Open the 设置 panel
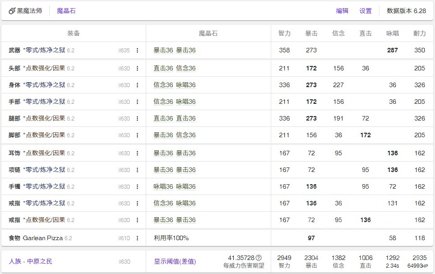Image resolution: width=435 pixels, height=274 pixels. click(x=366, y=10)
